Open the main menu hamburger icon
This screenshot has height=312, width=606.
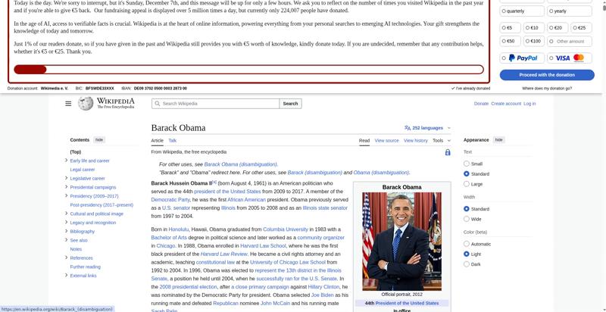click(68, 104)
